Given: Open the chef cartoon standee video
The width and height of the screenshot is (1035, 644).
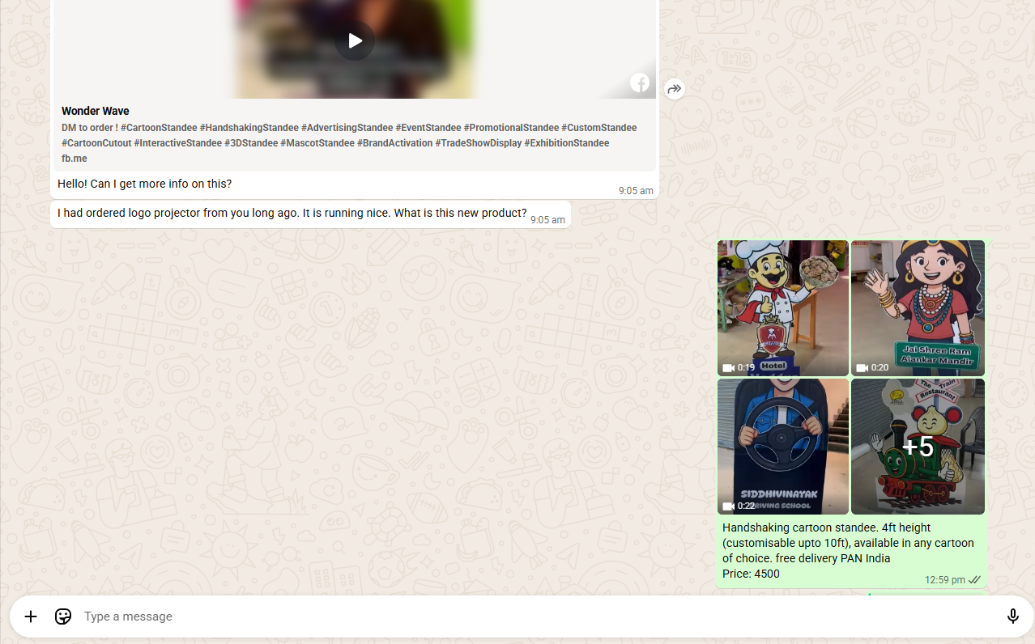Looking at the screenshot, I should coord(782,307).
